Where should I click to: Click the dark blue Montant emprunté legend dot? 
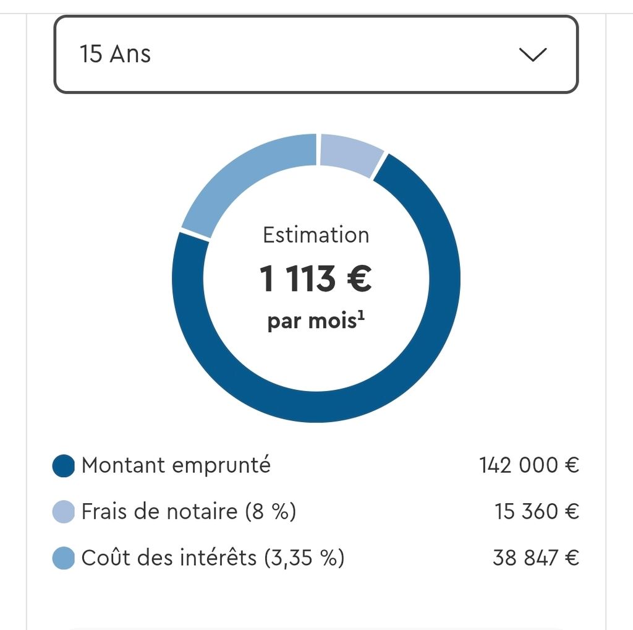click(64, 465)
